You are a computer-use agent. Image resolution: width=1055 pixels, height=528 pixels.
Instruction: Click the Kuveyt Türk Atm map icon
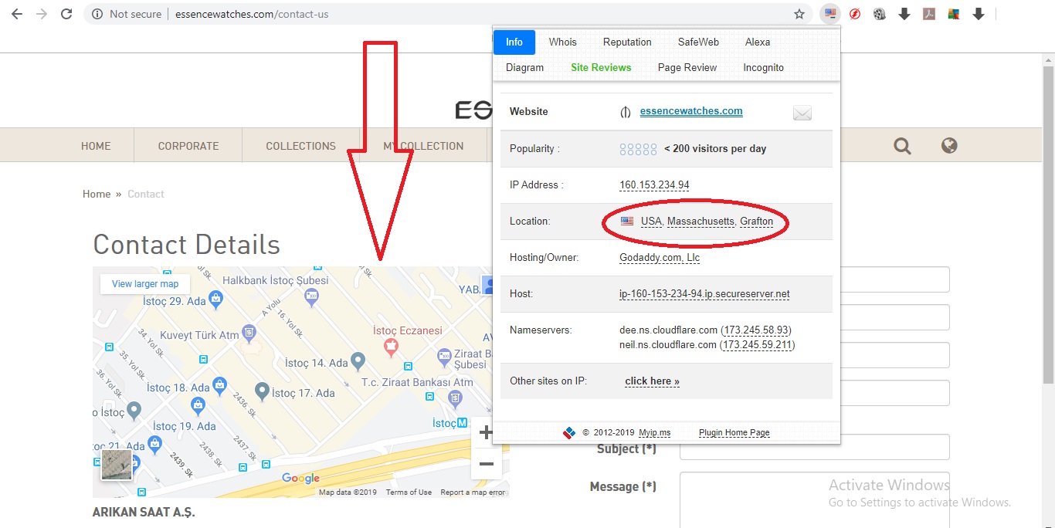(x=249, y=333)
